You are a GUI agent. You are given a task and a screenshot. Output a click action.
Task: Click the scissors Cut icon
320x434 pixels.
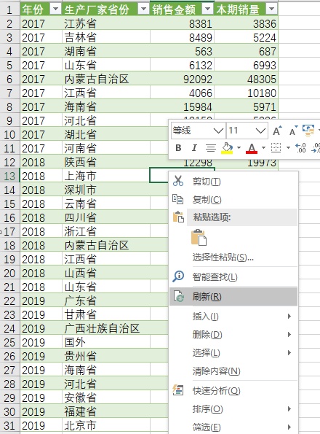[178, 181]
